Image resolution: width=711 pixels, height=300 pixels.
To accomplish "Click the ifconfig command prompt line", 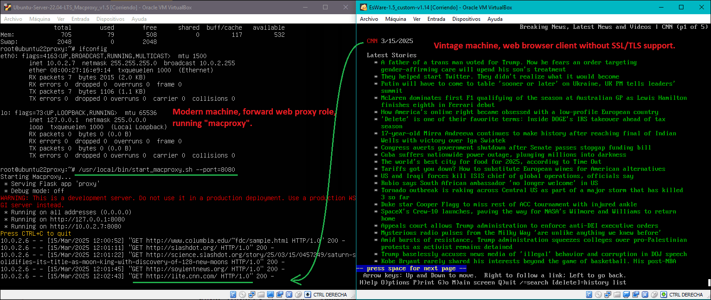I will 54,49.
